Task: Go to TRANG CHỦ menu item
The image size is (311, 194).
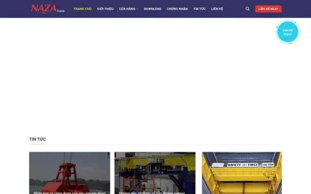Action: 83,9
